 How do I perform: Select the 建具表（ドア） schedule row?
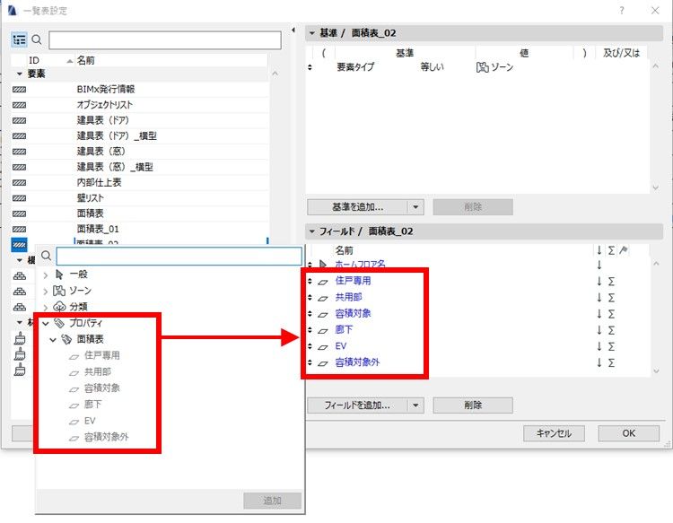[x=140, y=120]
